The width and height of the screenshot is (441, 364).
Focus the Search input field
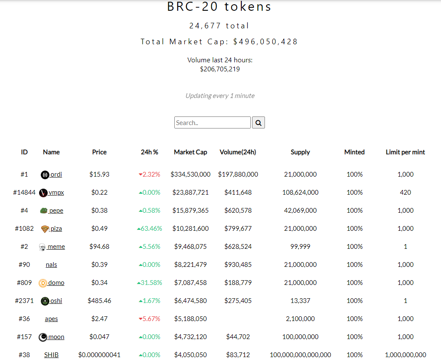[x=213, y=123]
